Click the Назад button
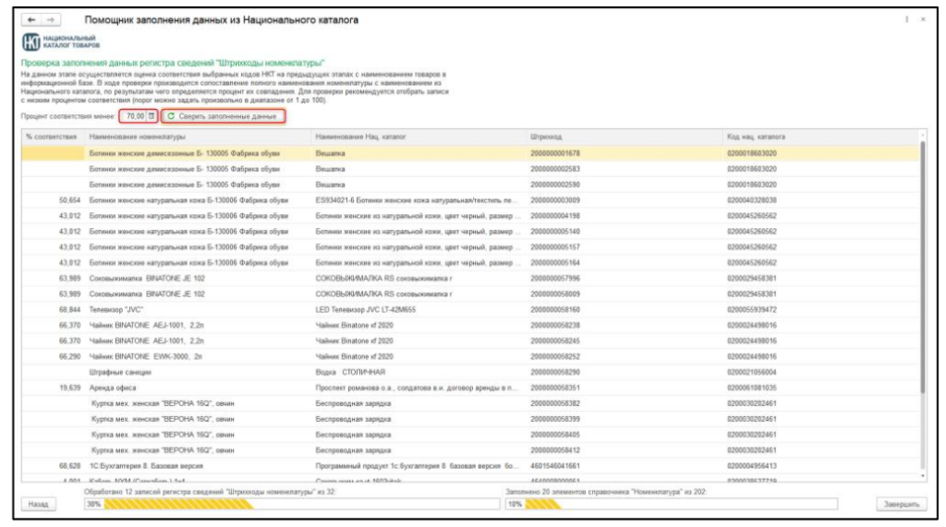Image resolution: width=946 pixels, height=527 pixels. [x=37, y=504]
